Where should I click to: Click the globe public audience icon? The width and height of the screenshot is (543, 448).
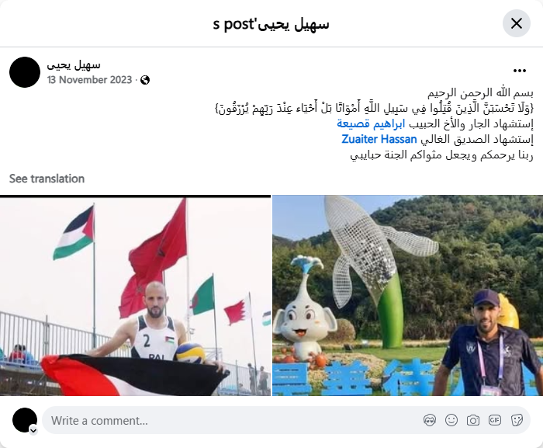(145, 80)
